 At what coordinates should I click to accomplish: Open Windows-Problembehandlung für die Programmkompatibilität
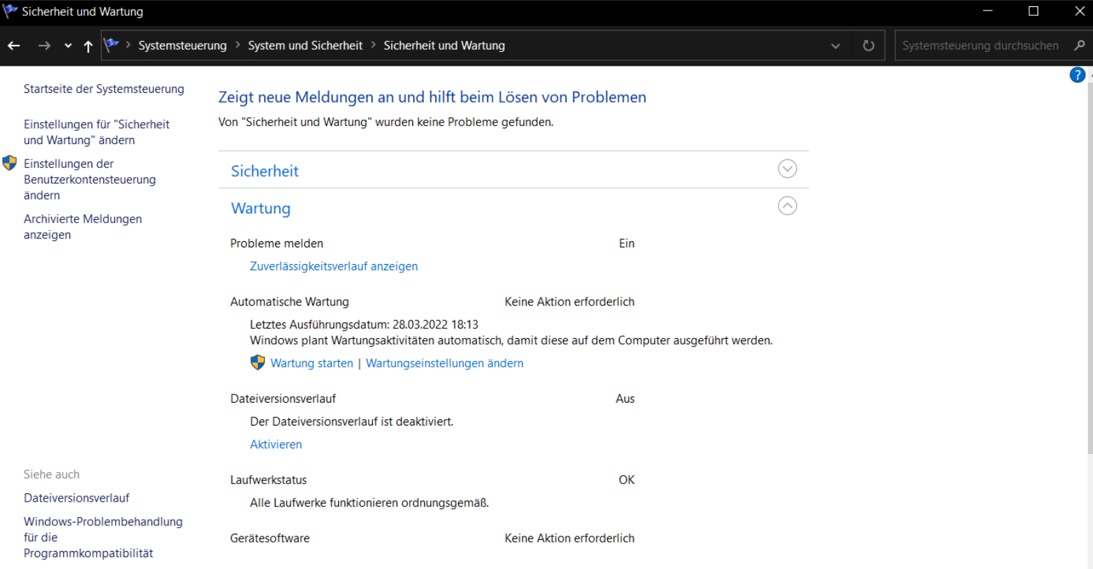point(103,537)
